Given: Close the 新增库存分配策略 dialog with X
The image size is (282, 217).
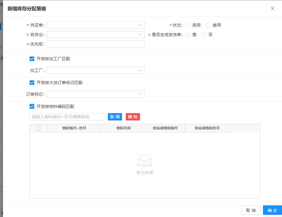Looking at the screenshot, I should click(x=272, y=8).
